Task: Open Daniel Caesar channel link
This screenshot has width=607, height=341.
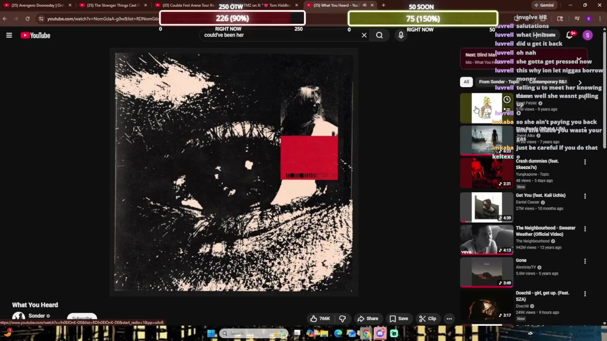Action: [528, 202]
